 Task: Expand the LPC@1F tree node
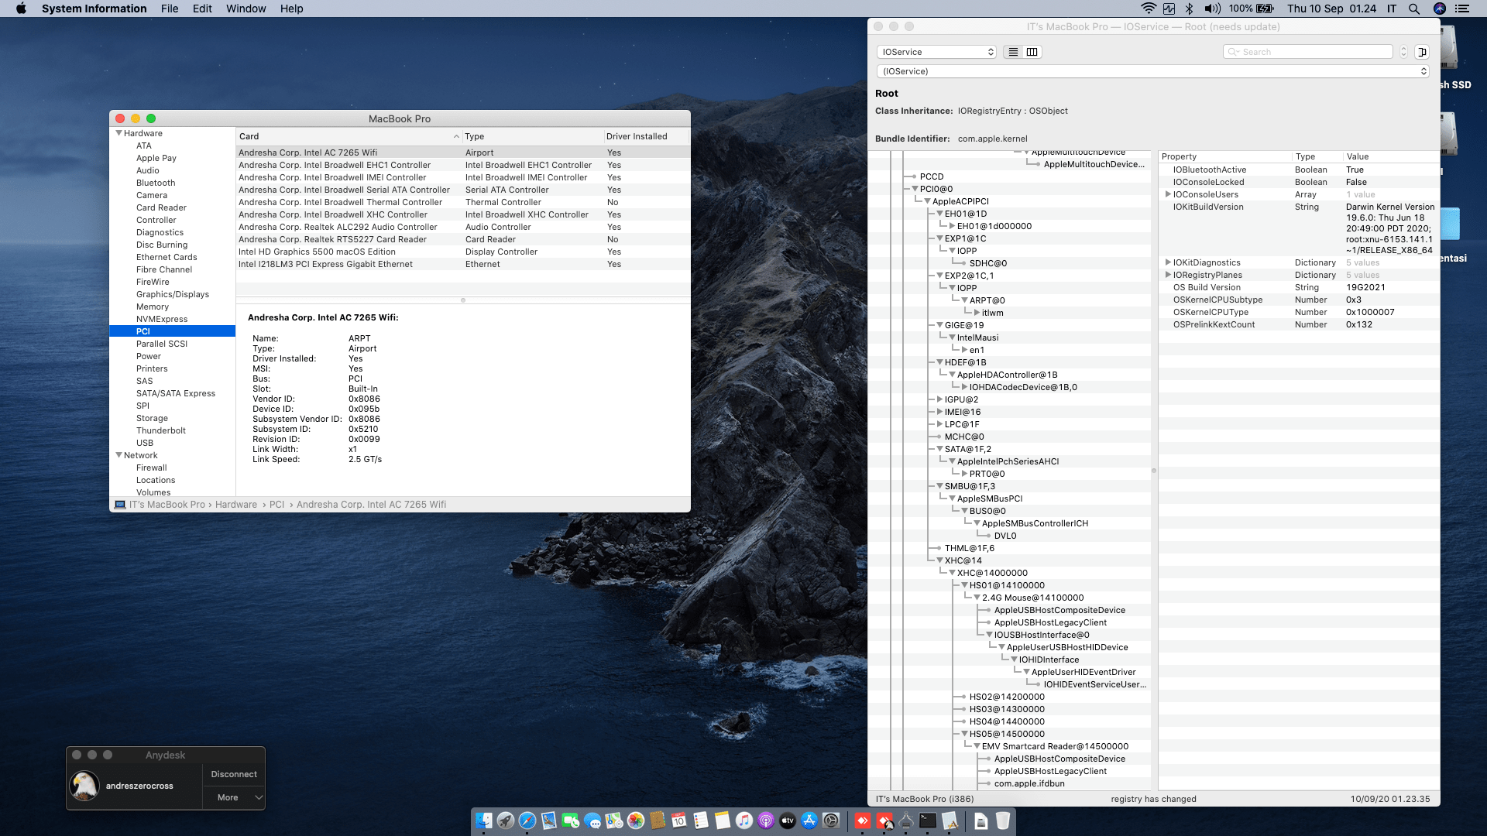point(939,424)
